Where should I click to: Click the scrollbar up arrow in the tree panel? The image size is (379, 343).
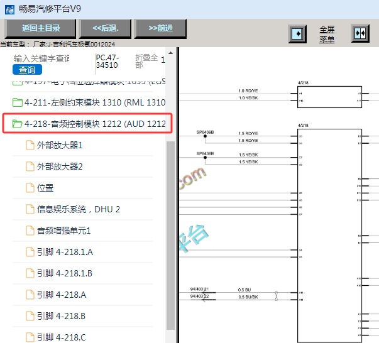coord(171,53)
